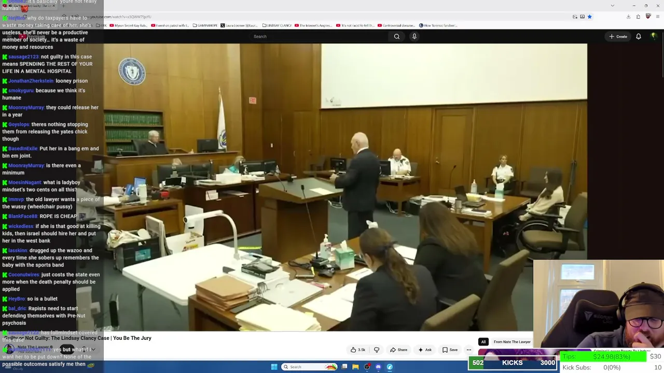The width and height of the screenshot is (664, 373).
Task: Open the video's more actions menu
Action: click(469, 350)
